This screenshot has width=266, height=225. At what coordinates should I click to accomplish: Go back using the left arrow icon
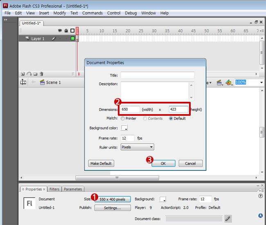[x=34, y=82]
